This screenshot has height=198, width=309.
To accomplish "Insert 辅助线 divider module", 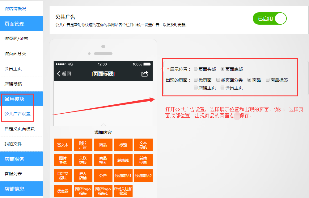I will point(123,160).
